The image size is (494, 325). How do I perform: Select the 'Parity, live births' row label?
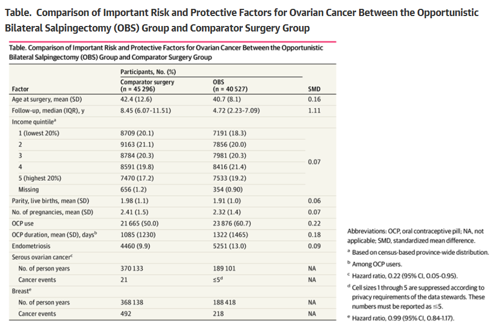[50, 200]
